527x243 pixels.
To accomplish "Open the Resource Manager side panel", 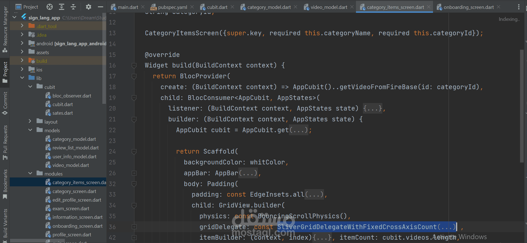I will click(5, 29).
